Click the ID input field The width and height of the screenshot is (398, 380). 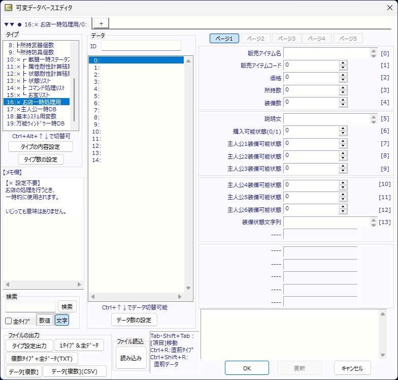[x=141, y=46]
